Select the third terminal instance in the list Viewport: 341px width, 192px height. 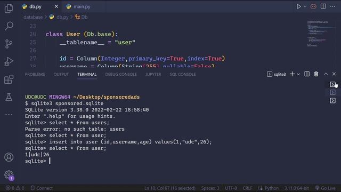pyautogui.click(x=332, y=101)
